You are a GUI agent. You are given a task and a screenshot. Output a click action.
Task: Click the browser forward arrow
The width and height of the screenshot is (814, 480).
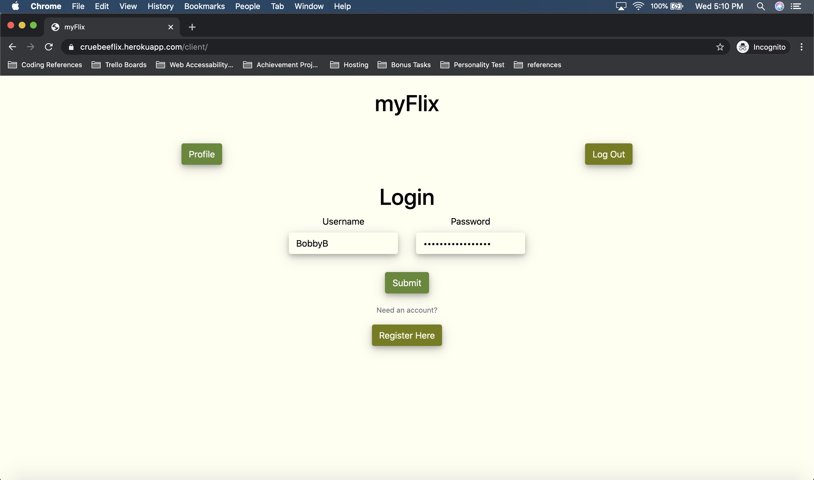pyautogui.click(x=31, y=47)
